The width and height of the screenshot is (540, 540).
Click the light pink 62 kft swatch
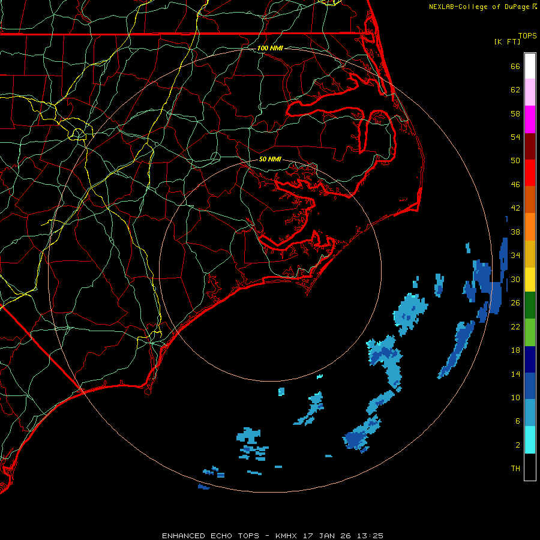point(530,92)
